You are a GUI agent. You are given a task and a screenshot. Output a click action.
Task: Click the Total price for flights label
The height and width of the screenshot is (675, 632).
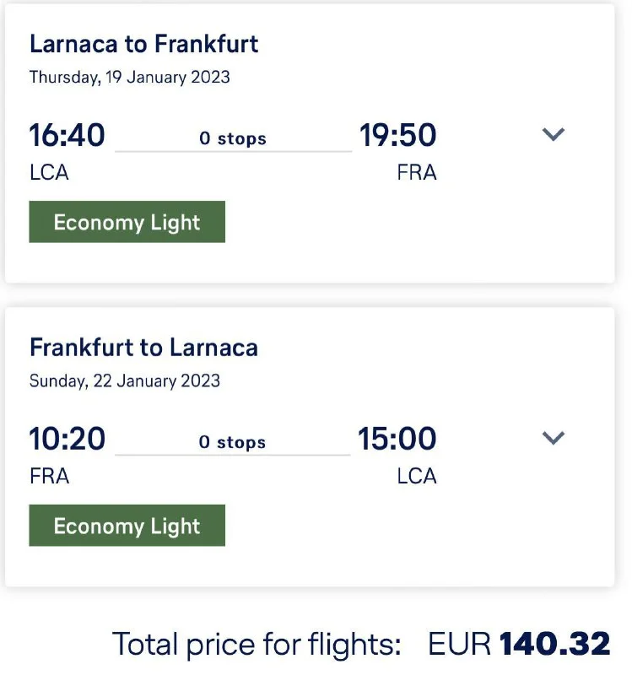[x=257, y=645]
